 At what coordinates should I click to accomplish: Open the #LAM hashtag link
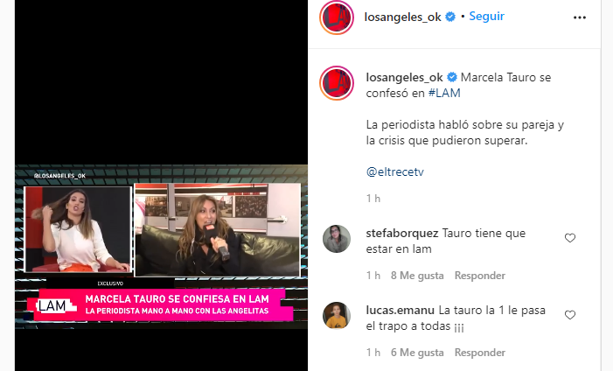[x=444, y=93]
